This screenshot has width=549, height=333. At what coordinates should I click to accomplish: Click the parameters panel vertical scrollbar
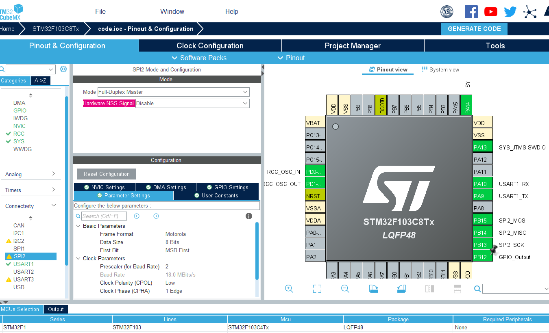click(x=257, y=251)
